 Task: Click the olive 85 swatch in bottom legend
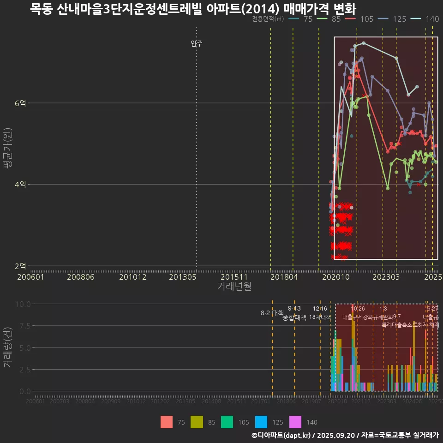[x=197, y=422]
